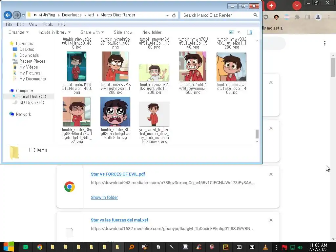Screen dimensions: 336x252
Task: Open Star vs las fuerzas del mal.xsf link
Action: 119,220
